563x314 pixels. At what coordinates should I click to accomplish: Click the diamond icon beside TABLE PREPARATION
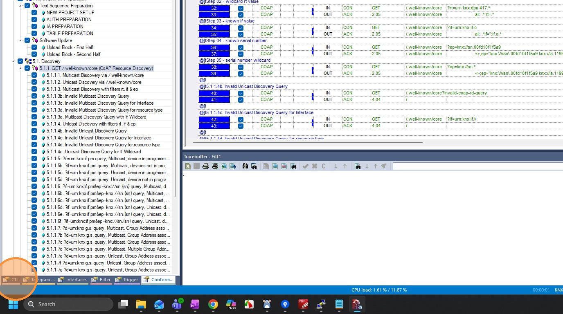(43, 34)
